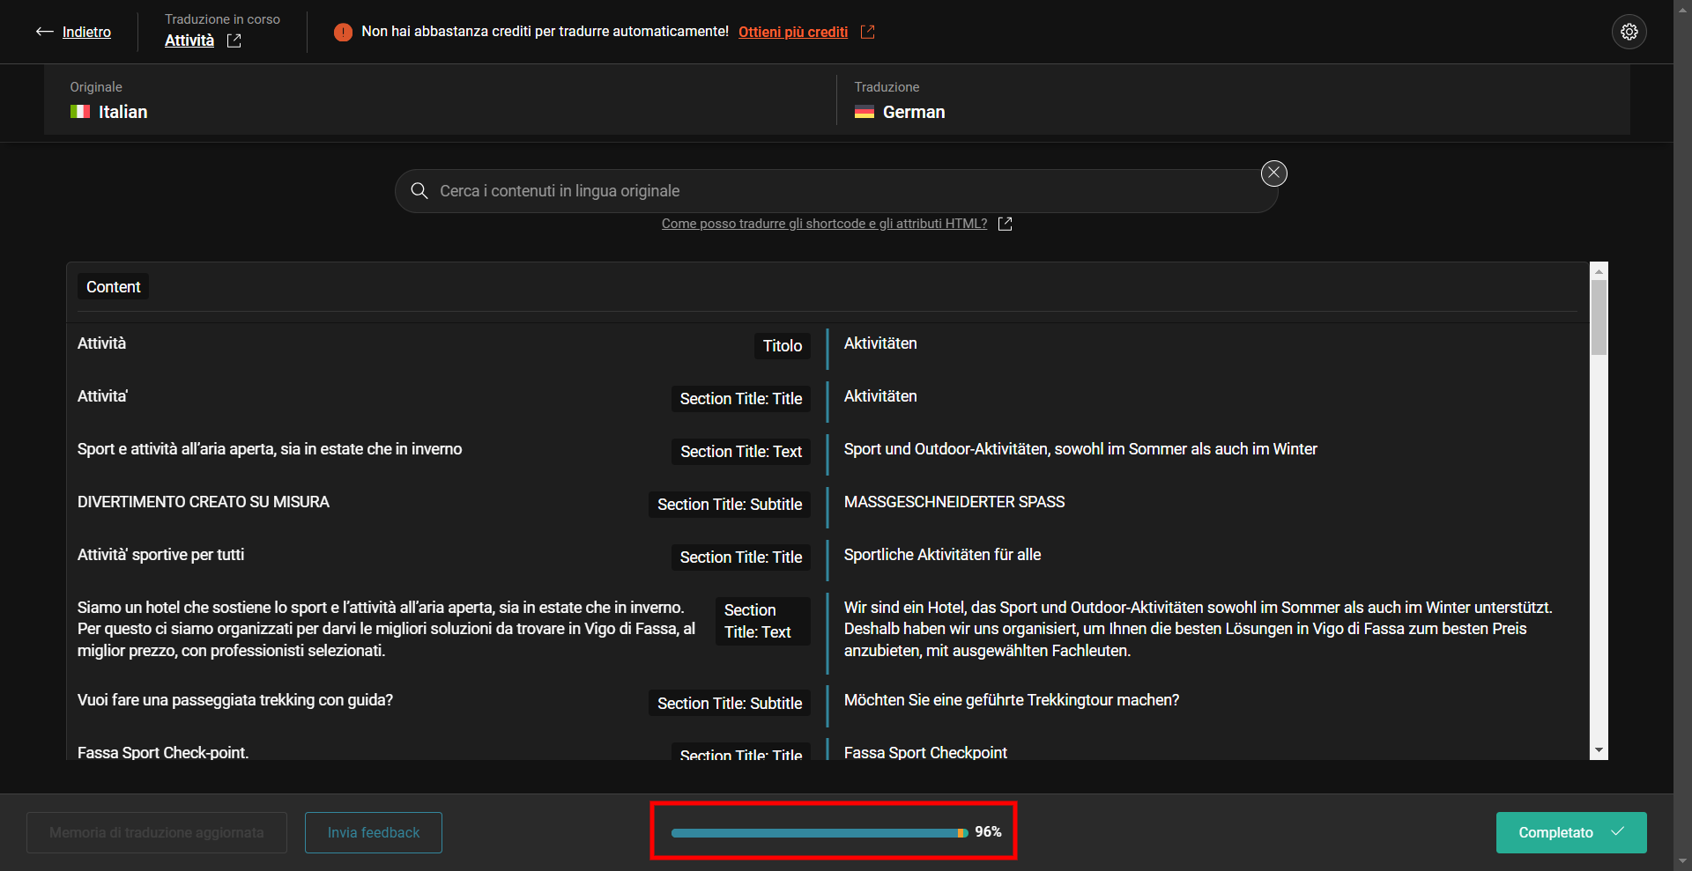The height and width of the screenshot is (871, 1692).
Task: Open the settings gear icon
Action: [x=1629, y=32]
